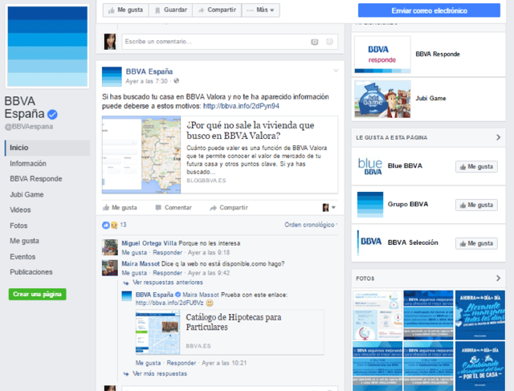Open the post options chevron
This screenshot has width=514, height=391.
tap(336, 71)
